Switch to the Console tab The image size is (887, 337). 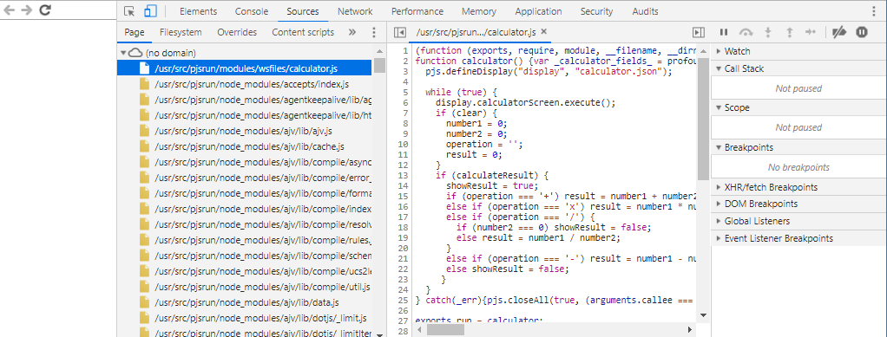pos(252,11)
